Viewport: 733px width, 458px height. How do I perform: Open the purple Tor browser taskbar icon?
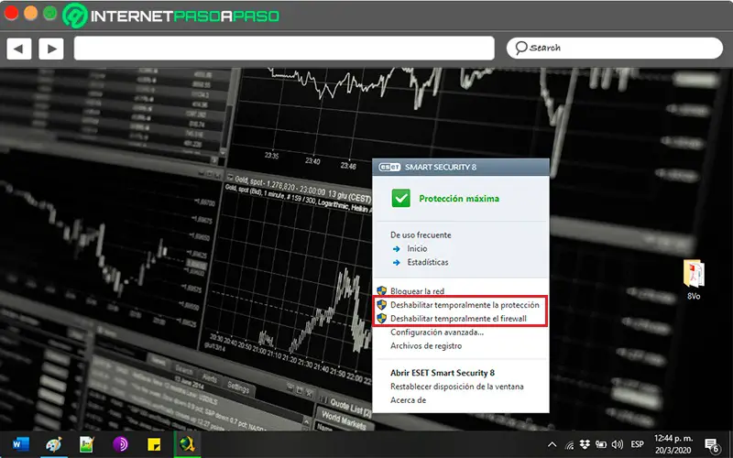tap(120, 444)
